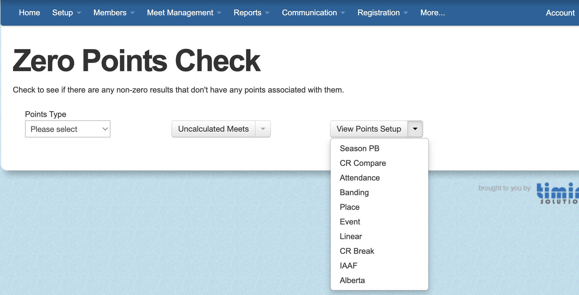
Task: Click the Zero Points Check heading
Action: (137, 61)
